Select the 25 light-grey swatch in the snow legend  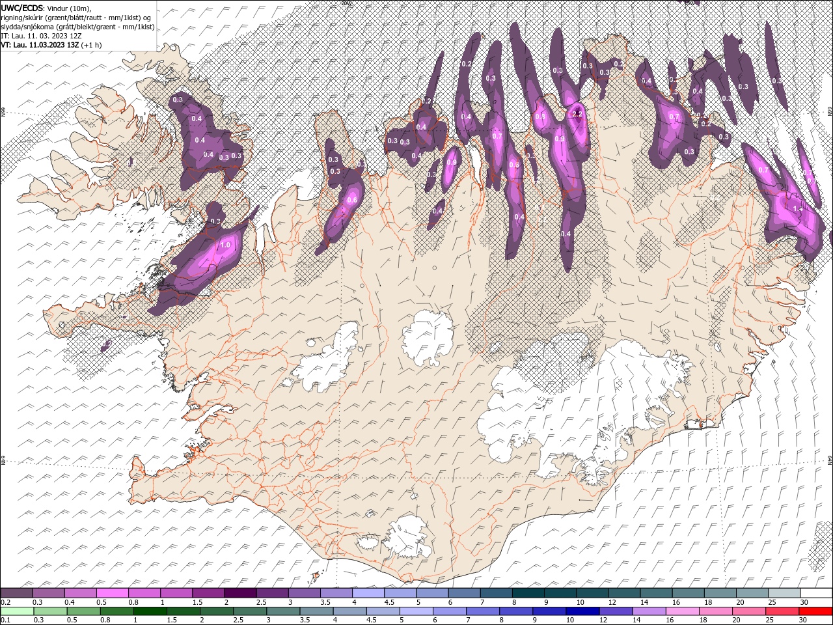coord(784,593)
